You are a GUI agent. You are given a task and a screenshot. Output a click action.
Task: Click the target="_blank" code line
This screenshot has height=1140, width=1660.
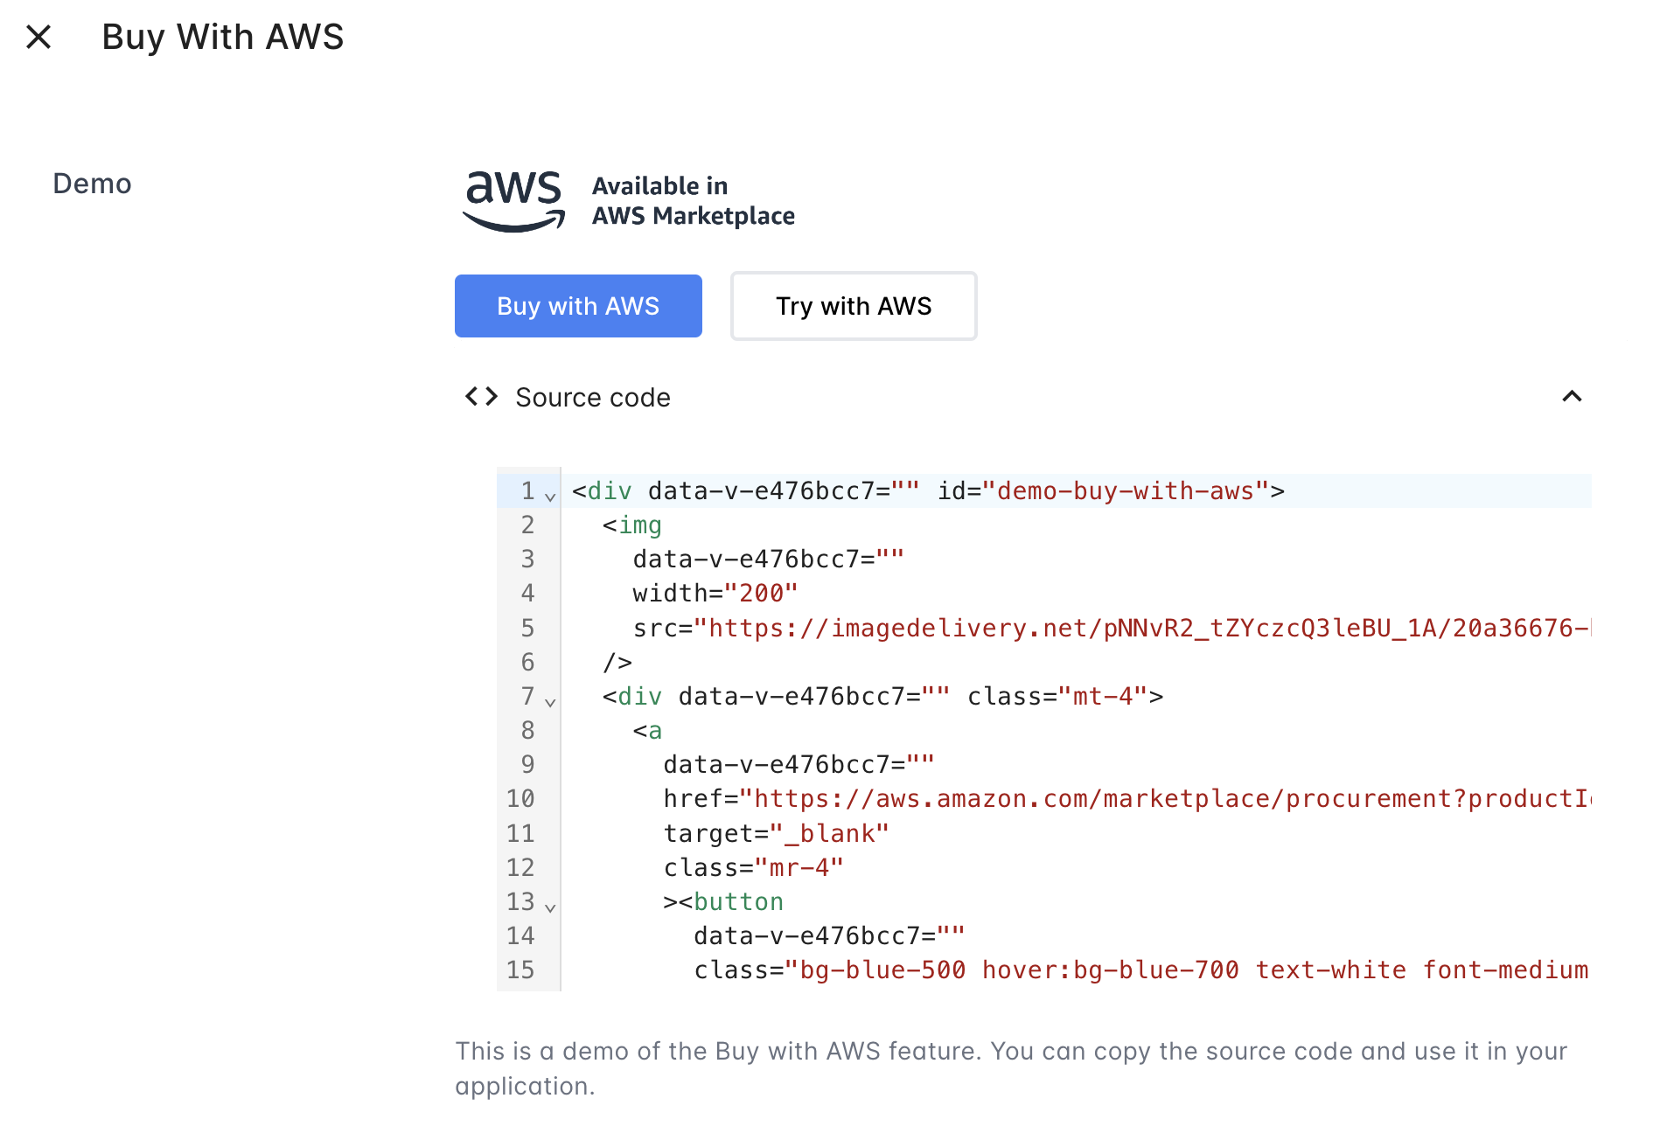[x=777, y=833]
